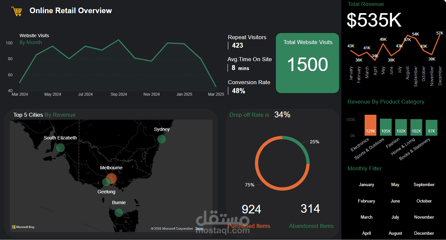Click the Website Visits chart title
The height and width of the screenshot is (240, 446).
34,36
